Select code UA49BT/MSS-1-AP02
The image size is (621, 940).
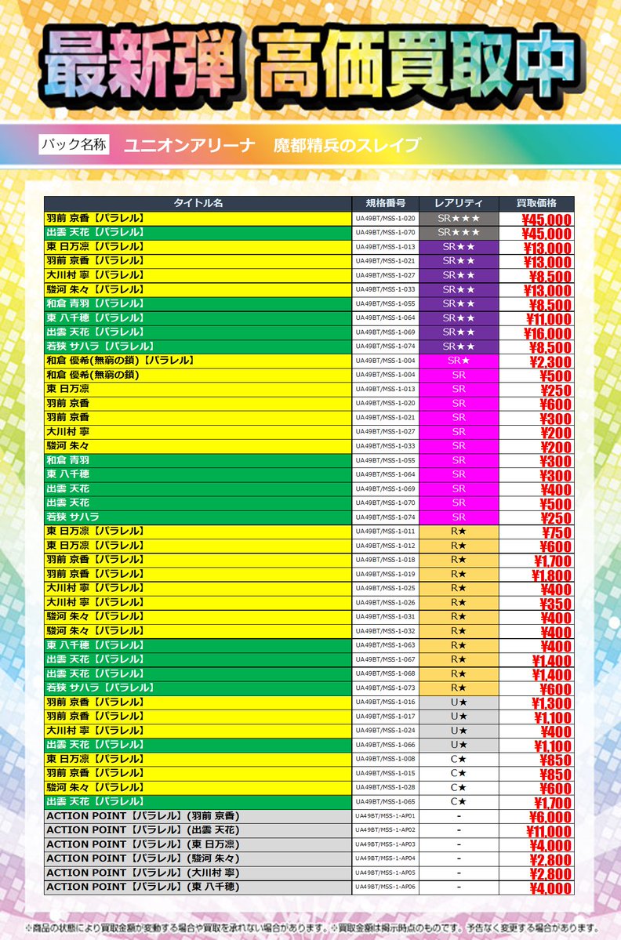386,830
